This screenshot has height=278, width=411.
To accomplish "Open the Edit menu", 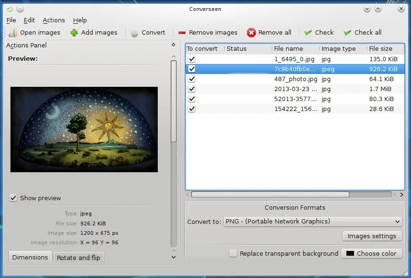I will pyautogui.click(x=29, y=20).
